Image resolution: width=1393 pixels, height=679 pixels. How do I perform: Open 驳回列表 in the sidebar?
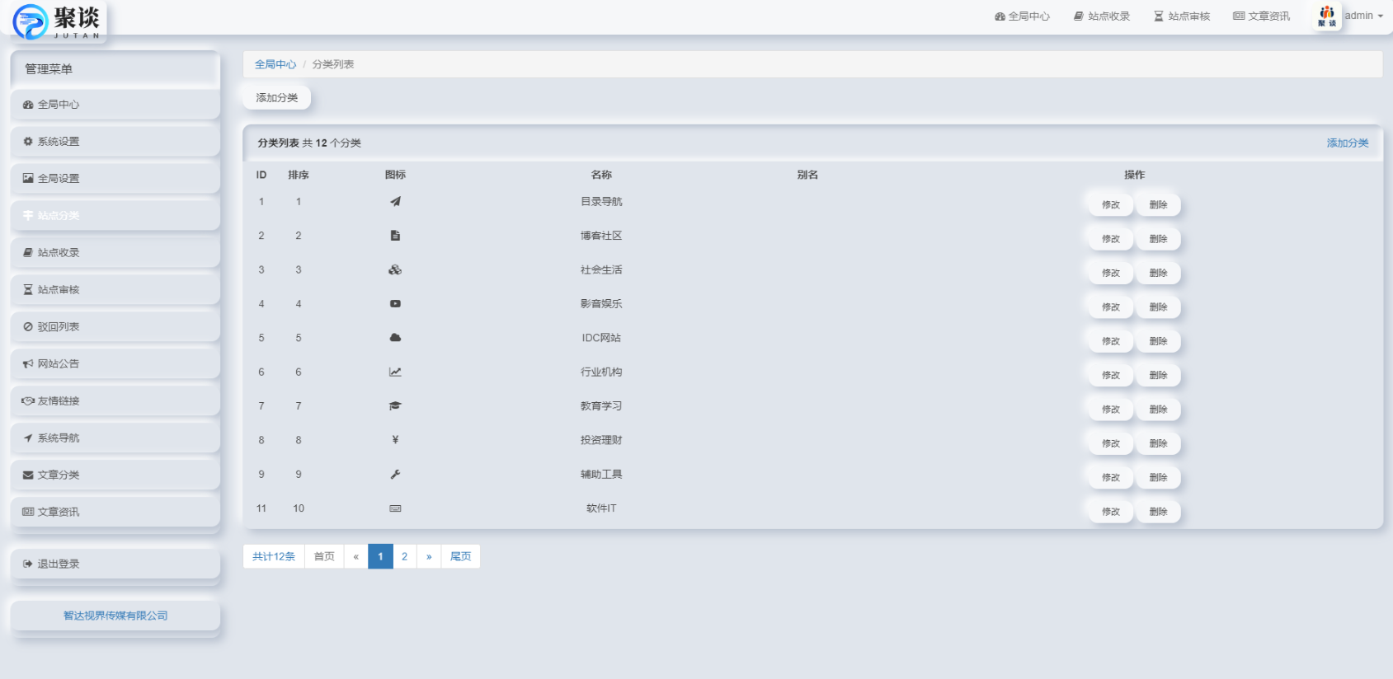115,327
